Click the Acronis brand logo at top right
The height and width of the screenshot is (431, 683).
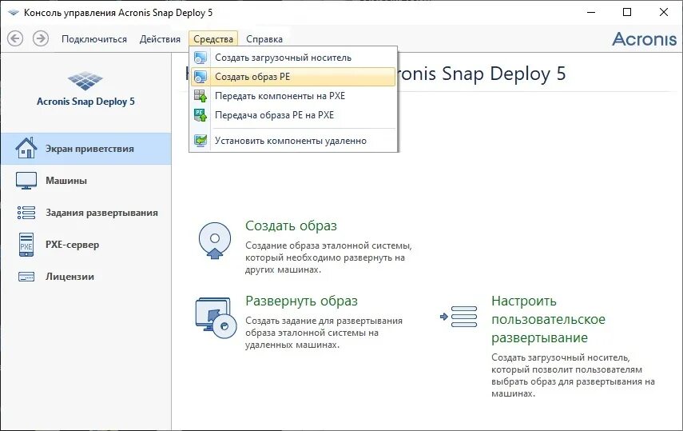[x=644, y=39]
